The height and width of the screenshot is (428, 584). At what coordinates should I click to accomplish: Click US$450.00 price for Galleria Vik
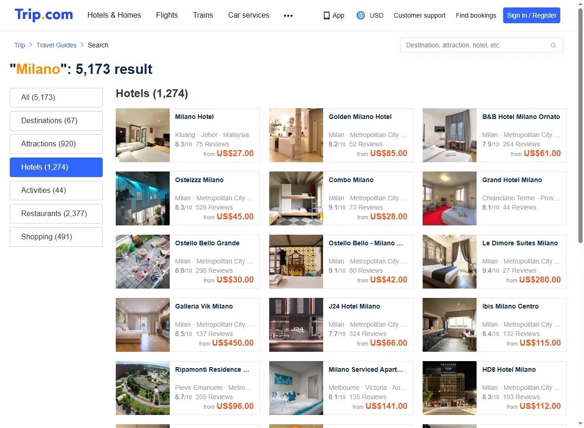click(x=233, y=343)
